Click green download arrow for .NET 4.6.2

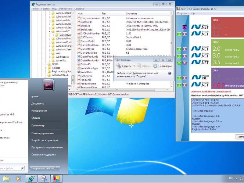pyautogui.click(x=179, y=85)
